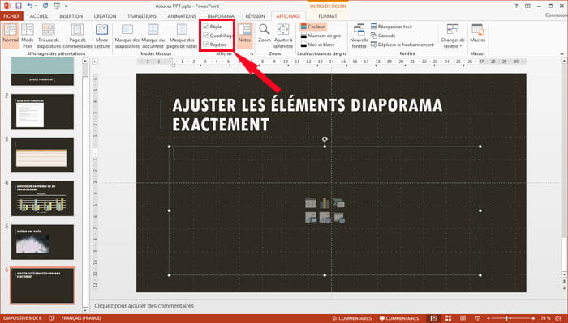Click slideshow icon in status bar
The image size is (568, 323).
[478, 318]
